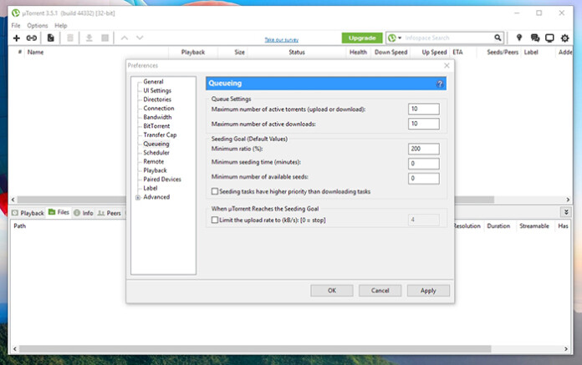Image resolution: width=582 pixels, height=365 pixels.
Task: Switch to the Files tab
Action: 59,212
